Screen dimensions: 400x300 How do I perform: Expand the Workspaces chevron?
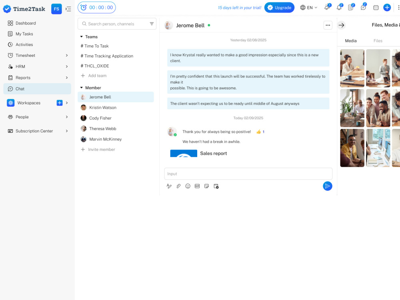tap(67, 103)
